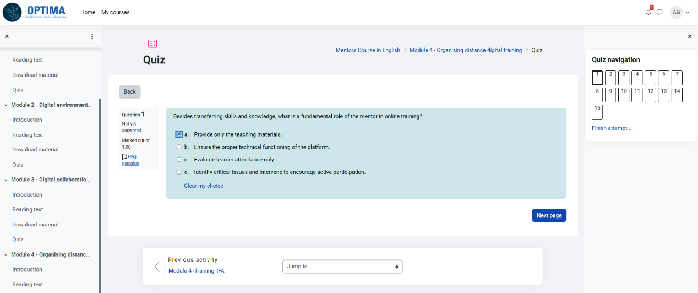Go to question 15 in Quiz navigation
The image size is (698, 293).
point(597,112)
